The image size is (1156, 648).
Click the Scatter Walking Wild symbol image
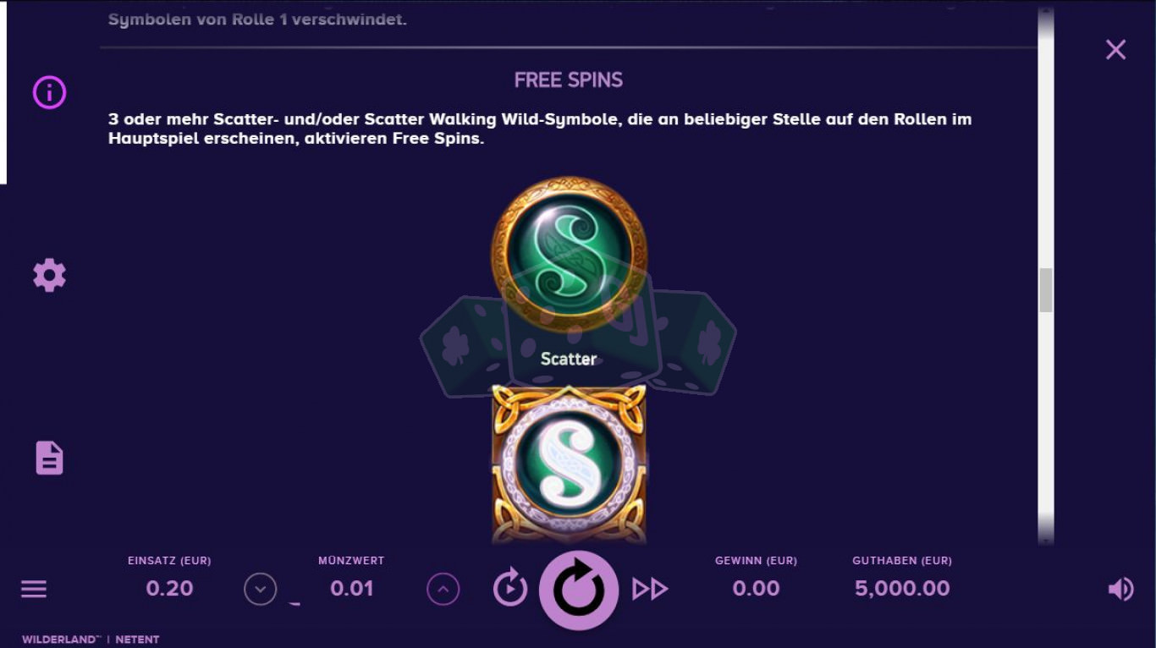click(570, 464)
